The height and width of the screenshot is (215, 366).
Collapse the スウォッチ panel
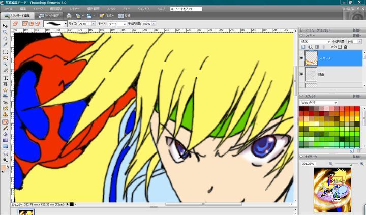[x=301, y=96]
